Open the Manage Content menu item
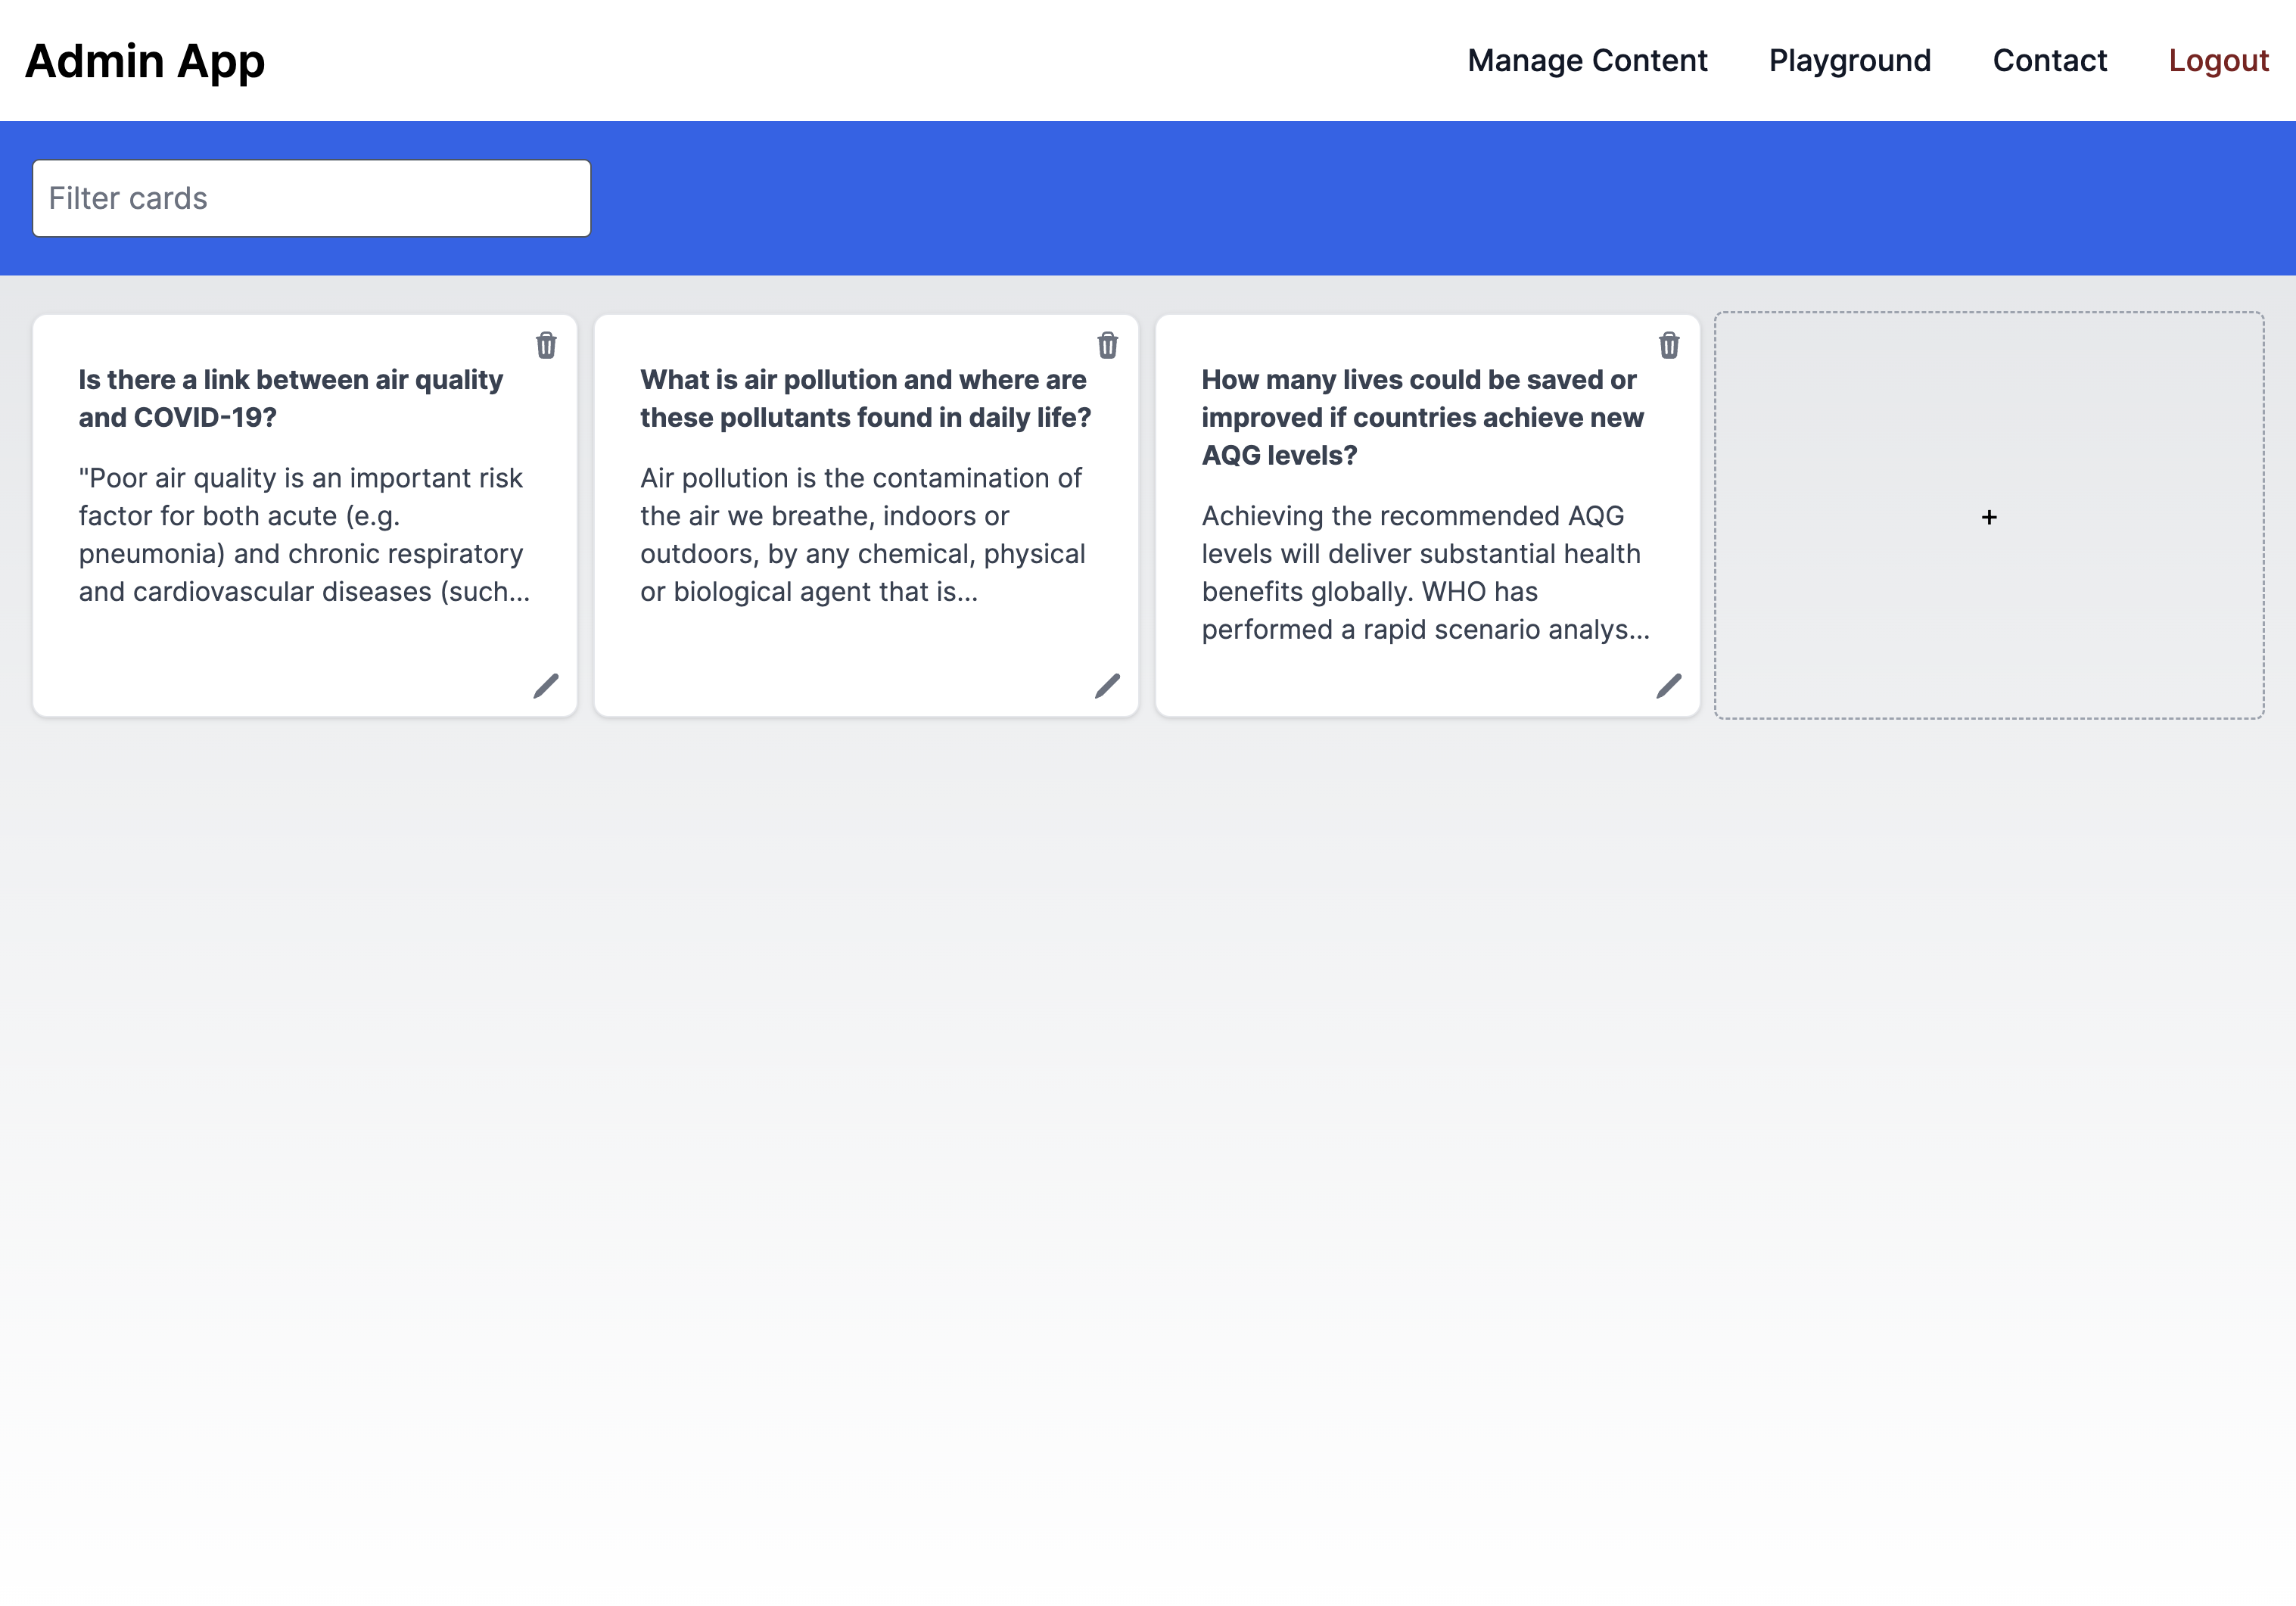Viewport: 2296px width, 1606px height. coord(1587,61)
